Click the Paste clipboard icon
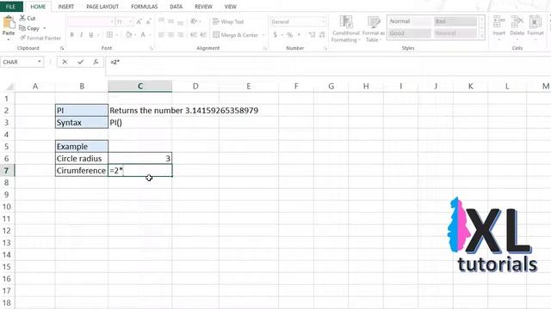Image resolution: width=551 pixels, height=309 pixels. point(9,23)
